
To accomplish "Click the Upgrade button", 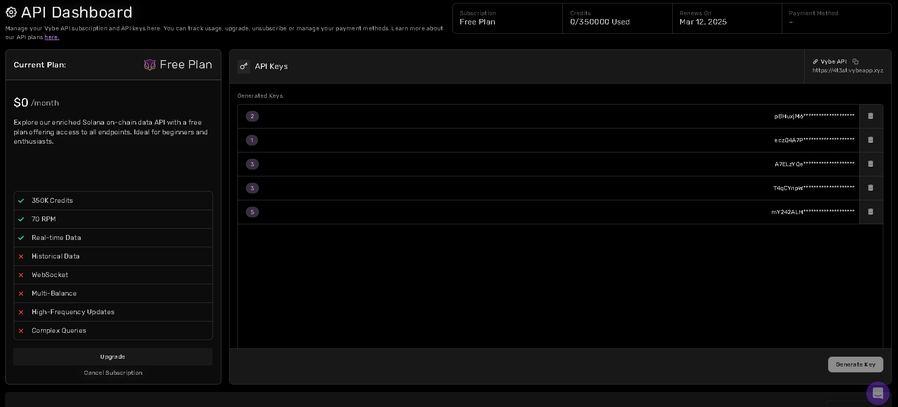I will point(113,357).
